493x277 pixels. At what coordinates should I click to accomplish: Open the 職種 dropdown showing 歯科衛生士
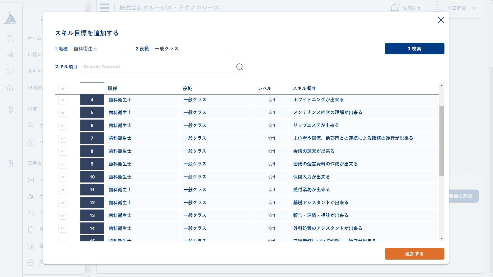100,48
